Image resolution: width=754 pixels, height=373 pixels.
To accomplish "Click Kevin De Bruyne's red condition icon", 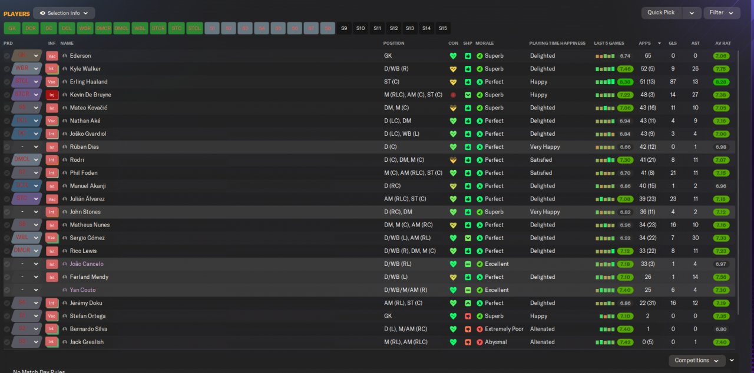I will (x=453, y=95).
